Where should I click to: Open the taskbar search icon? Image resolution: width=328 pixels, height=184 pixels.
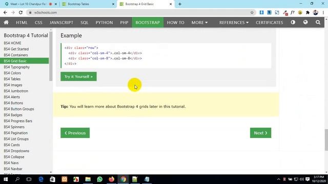[17, 179]
